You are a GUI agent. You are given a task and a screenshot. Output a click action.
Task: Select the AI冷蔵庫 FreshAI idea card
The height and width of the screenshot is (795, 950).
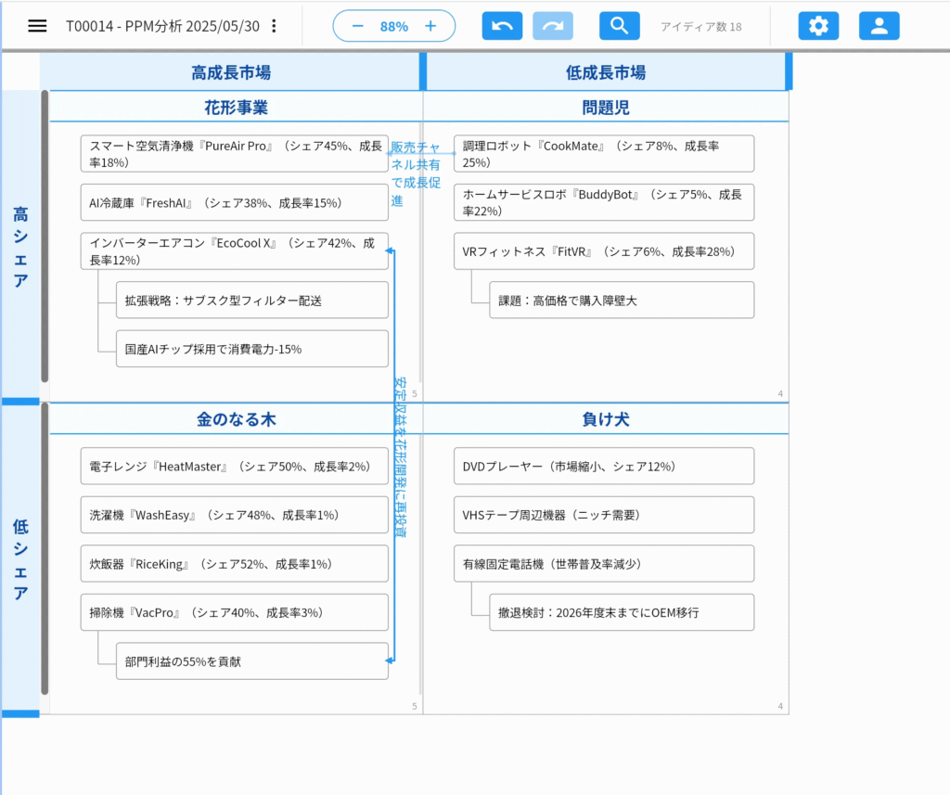coord(234,202)
